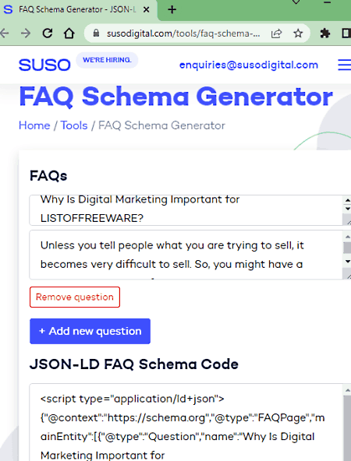The height and width of the screenshot is (461, 351).
Task: Open a new browser tab
Action: pyautogui.click(x=172, y=9)
